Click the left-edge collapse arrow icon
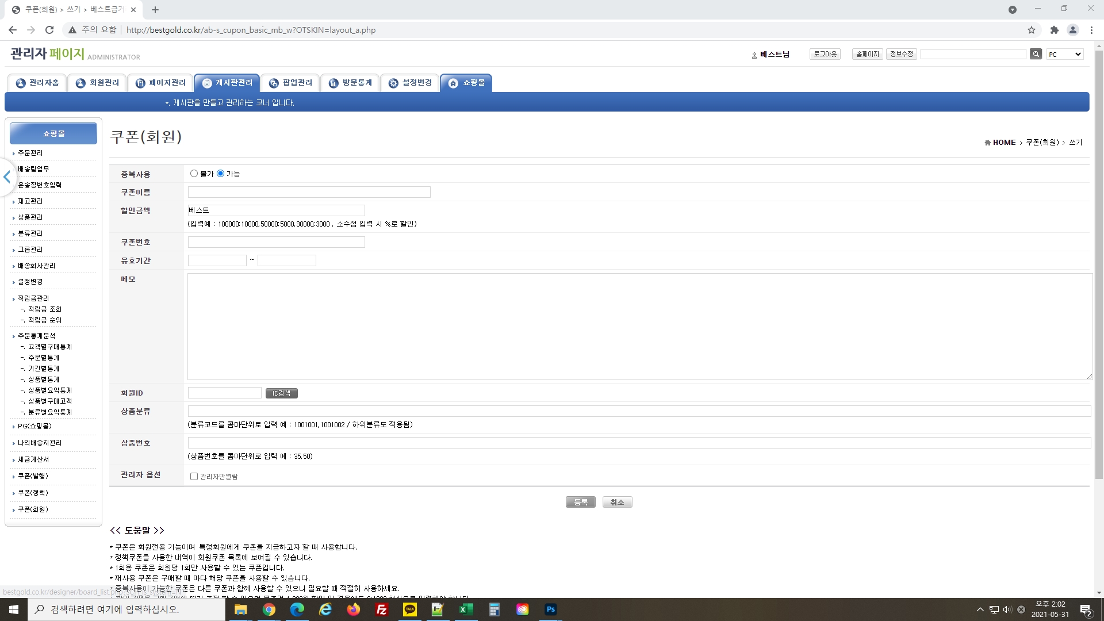 (7, 177)
